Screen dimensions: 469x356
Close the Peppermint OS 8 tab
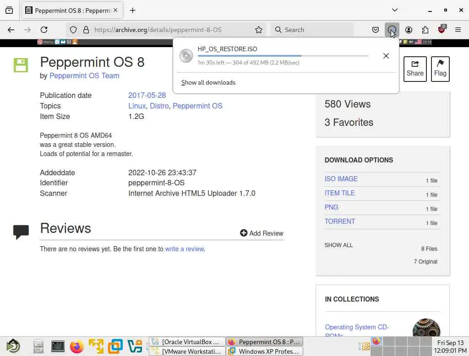pos(115,10)
